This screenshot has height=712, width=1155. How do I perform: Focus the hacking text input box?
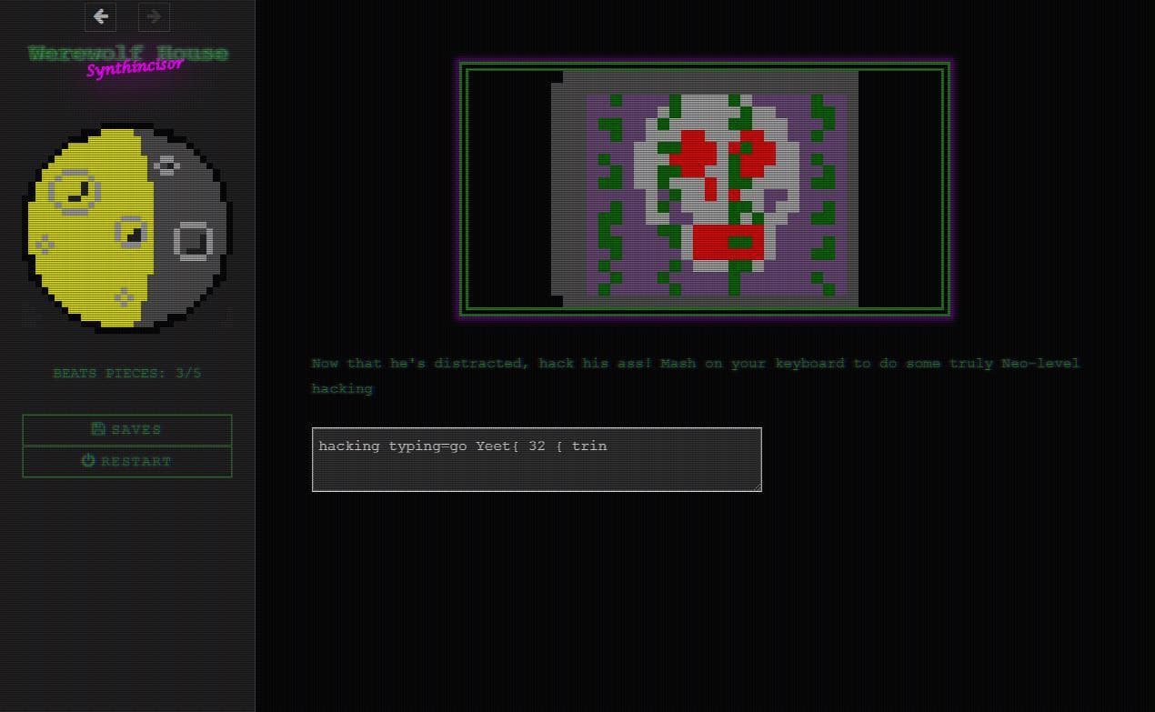click(537, 459)
